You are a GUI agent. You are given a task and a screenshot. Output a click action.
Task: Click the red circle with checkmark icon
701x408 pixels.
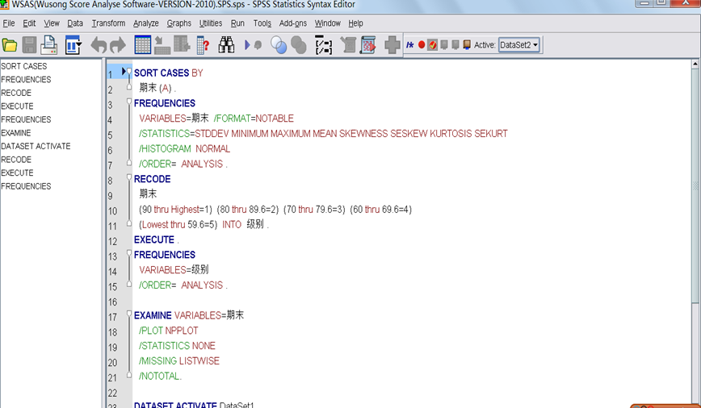coord(432,44)
